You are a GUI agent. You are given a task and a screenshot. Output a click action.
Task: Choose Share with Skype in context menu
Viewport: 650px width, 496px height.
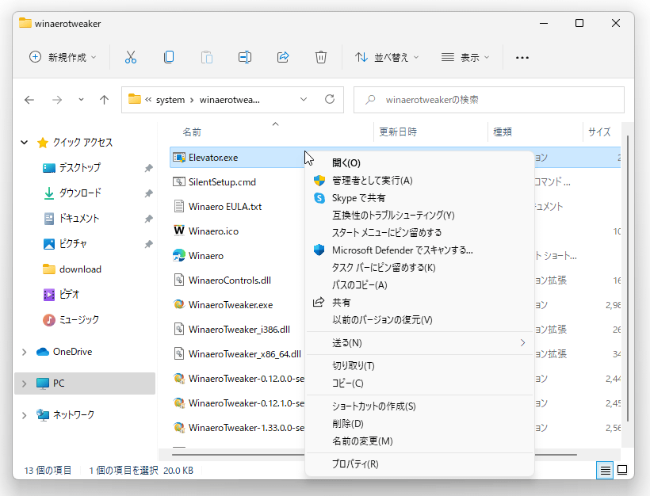click(x=419, y=197)
